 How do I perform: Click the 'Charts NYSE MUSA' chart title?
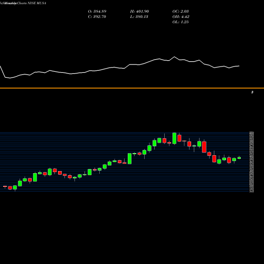[31, 3]
